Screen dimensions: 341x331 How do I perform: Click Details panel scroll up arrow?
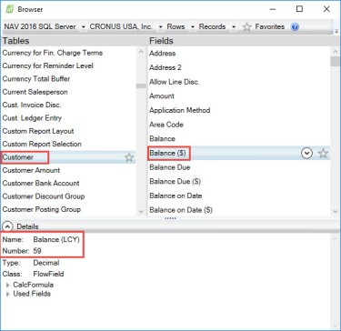tap(335, 239)
